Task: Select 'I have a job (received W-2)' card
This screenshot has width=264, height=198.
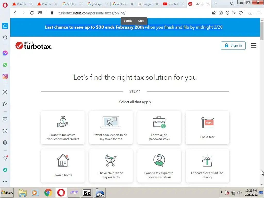Action: tap(159, 128)
